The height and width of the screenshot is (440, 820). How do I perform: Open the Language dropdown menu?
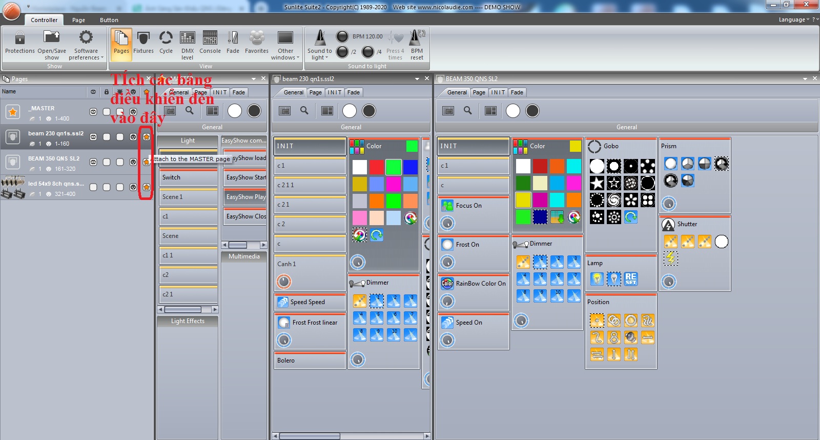[794, 19]
